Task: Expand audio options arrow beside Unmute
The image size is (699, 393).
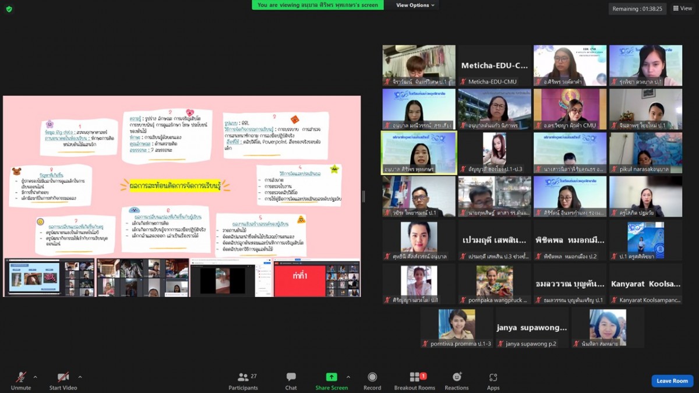Action: (35, 377)
